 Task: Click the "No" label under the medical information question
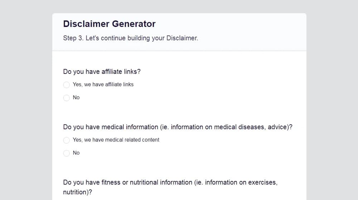76,153
